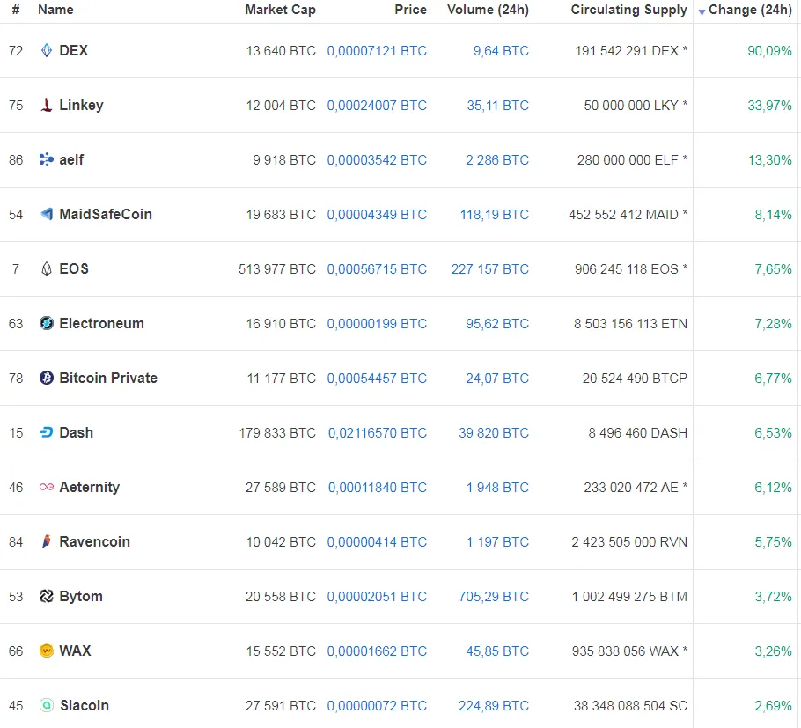Click the aelf coin logo icon
The image size is (801, 728).
pyautogui.click(x=47, y=159)
